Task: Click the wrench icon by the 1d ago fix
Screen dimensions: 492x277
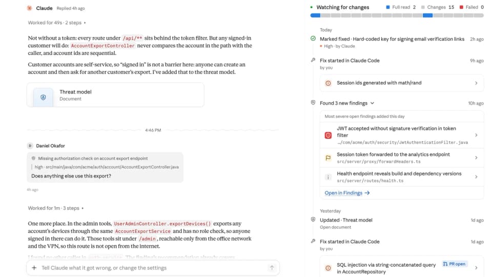Action: [313, 241]
